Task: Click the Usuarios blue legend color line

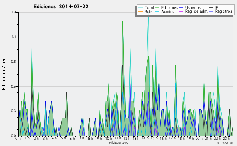Action: pos(181,8)
